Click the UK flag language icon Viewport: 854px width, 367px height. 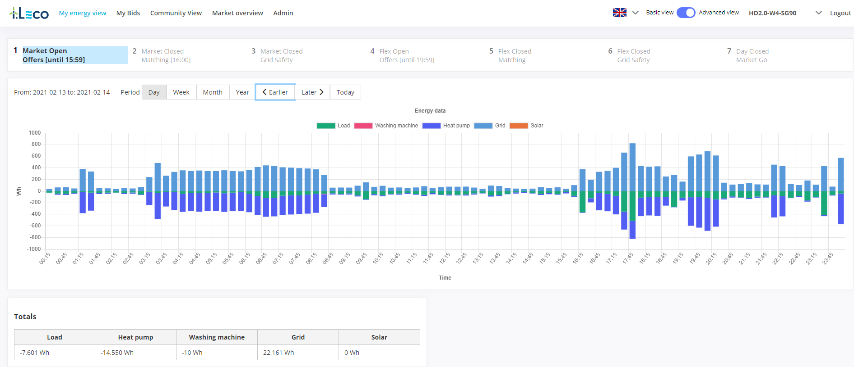point(619,13)
